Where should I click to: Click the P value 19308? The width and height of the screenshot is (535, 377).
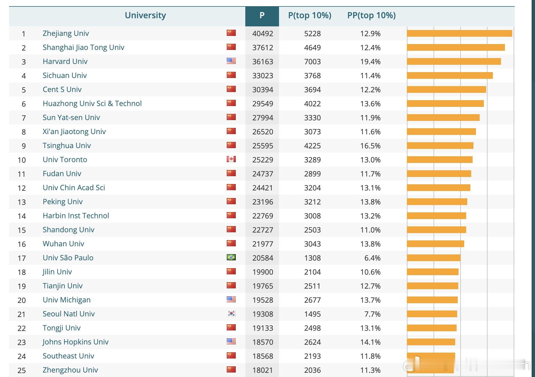coord(263,314)
